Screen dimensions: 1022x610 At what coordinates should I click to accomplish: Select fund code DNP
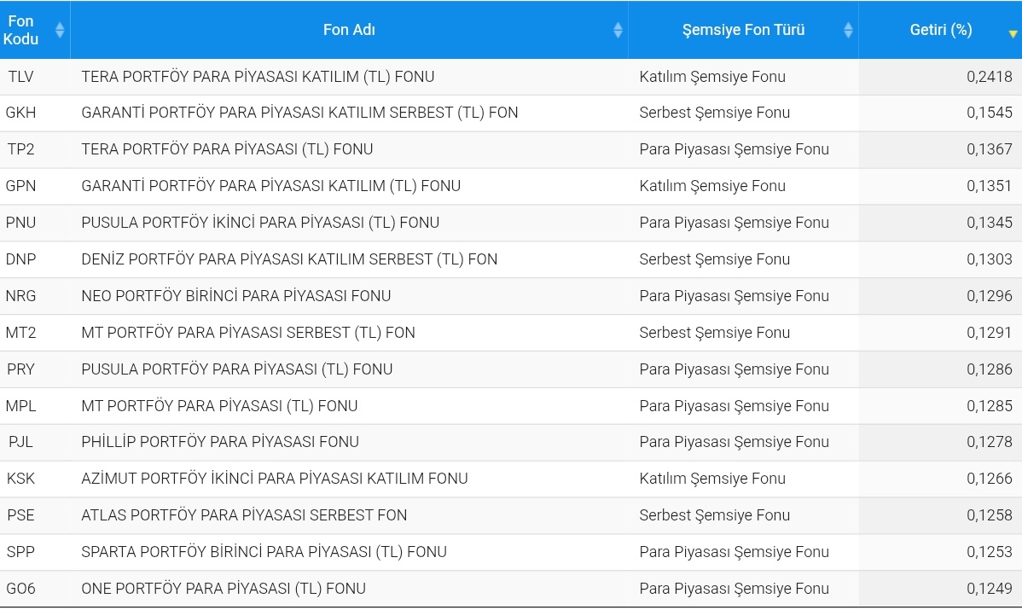pyautogui.click(x=20, y=259)
